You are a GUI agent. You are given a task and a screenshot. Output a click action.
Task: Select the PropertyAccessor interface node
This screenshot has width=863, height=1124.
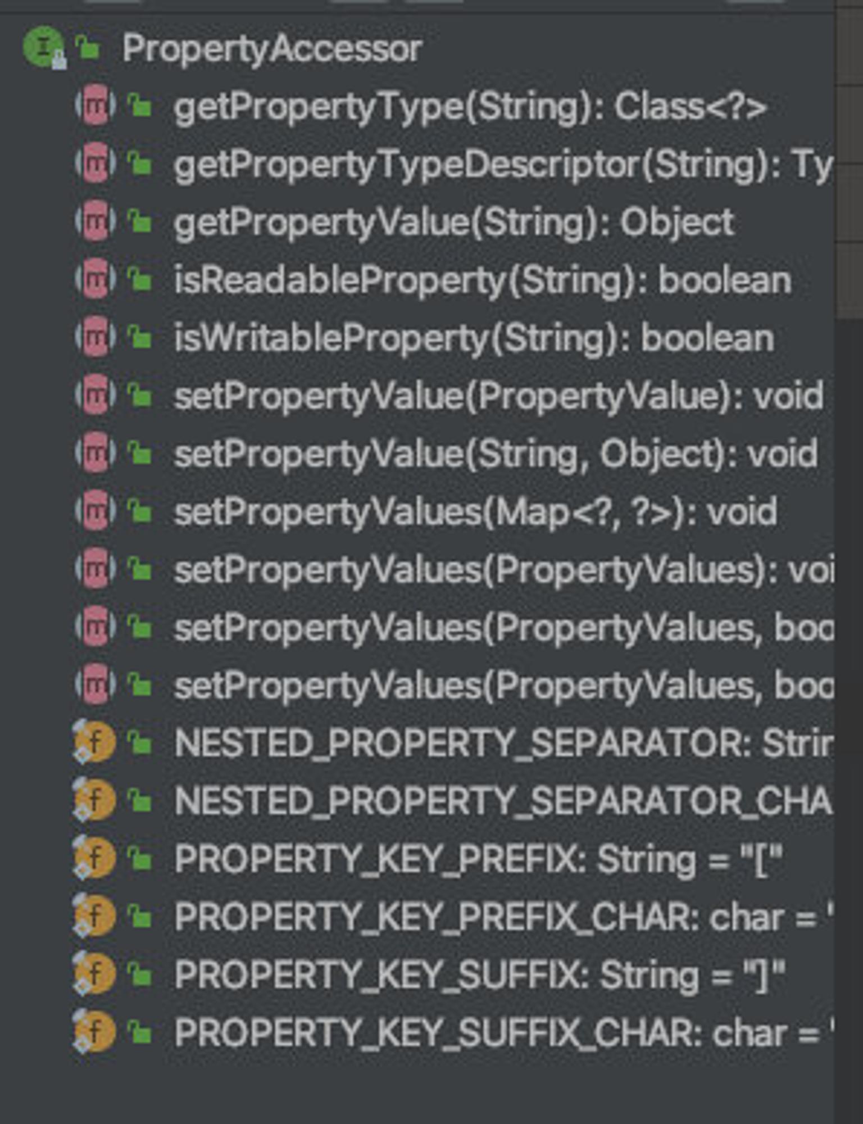(x=272, y=49)
